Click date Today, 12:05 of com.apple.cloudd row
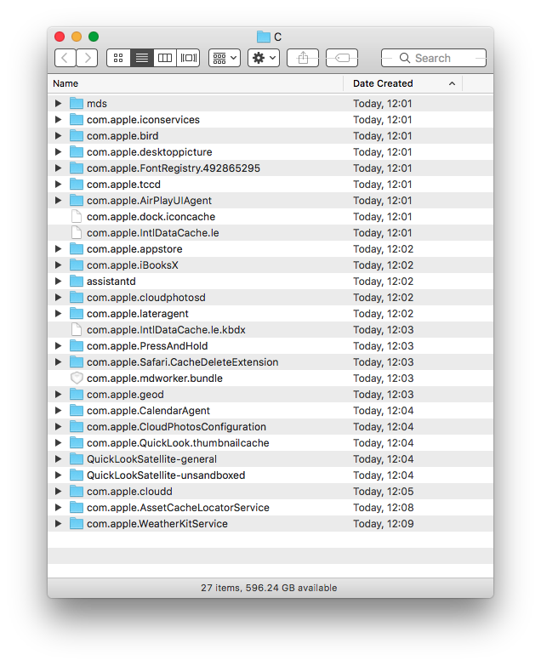The width and height of the screenshot is (541, 666). pyautogui.click(x=383, y=492)
